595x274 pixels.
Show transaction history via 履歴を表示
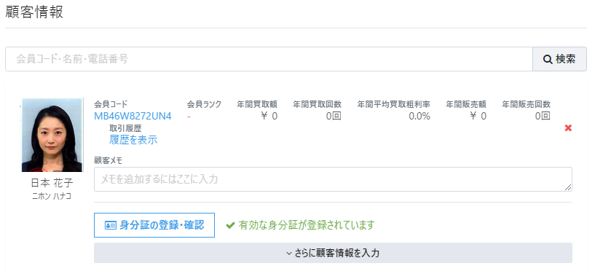coord(133,140)
